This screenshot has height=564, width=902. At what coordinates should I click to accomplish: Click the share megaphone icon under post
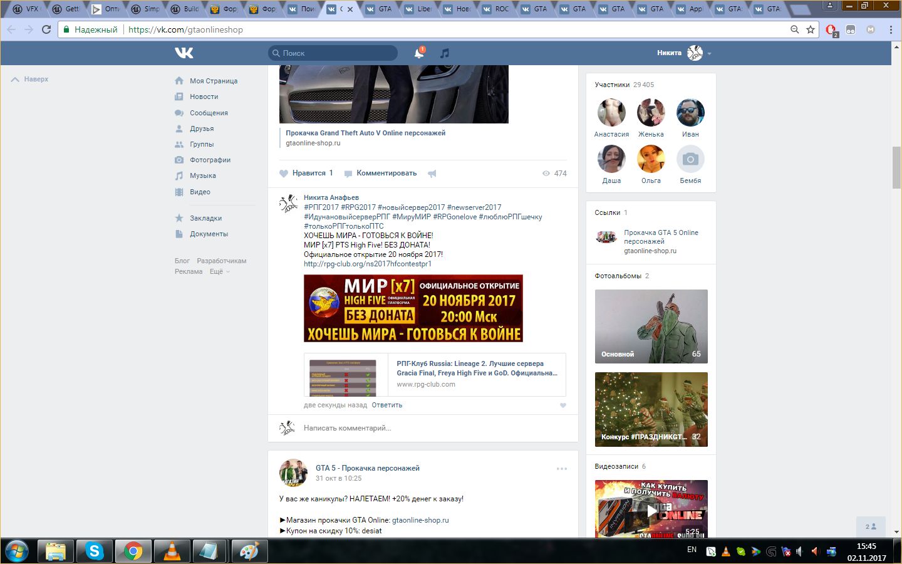pyautogui.click(x=432, y=174)
